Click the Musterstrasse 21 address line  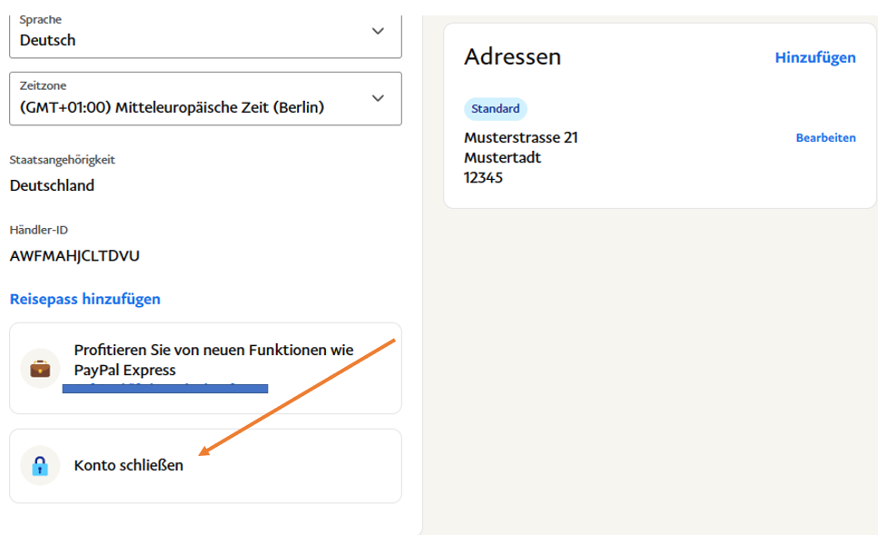pos(520,138)
